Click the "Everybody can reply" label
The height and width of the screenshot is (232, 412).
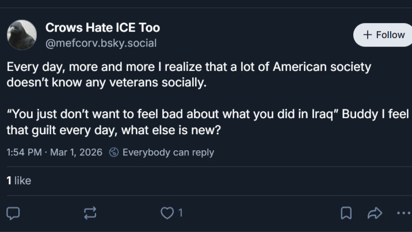[168, 153]
